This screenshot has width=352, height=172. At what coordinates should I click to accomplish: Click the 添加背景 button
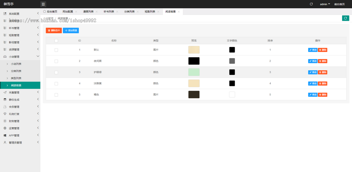click(x=71, y=30)
